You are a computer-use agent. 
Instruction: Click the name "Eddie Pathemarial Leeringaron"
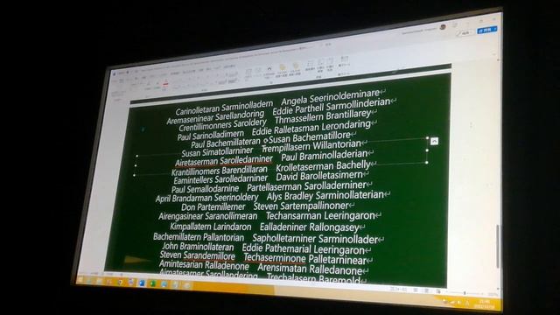(x=304, y=248)
